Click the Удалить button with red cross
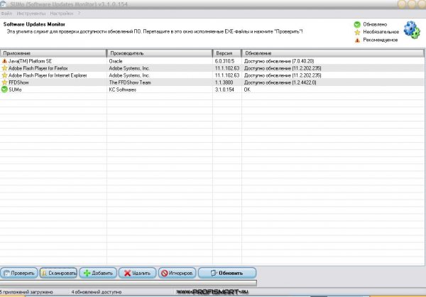 click(x=138, y=273)
